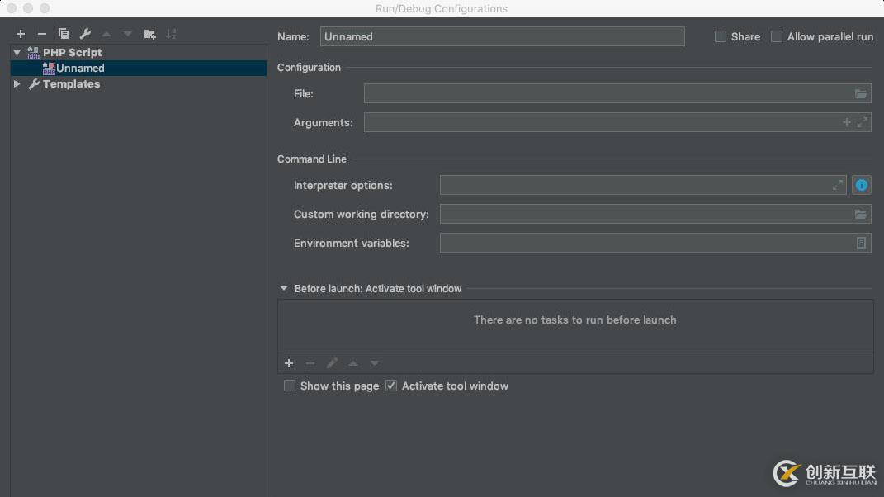This screenshot has width=884, height=497.
Task: Click the Copy Configuration icon
Action: tap(64, 34)
